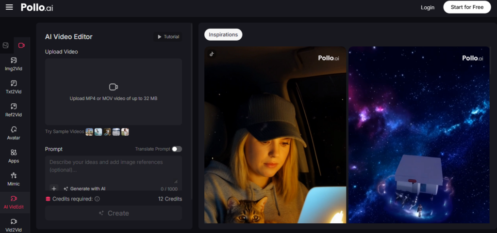Click the 'AI Video Editor' heading
This screenshot has width=497, height=233.
69,37
